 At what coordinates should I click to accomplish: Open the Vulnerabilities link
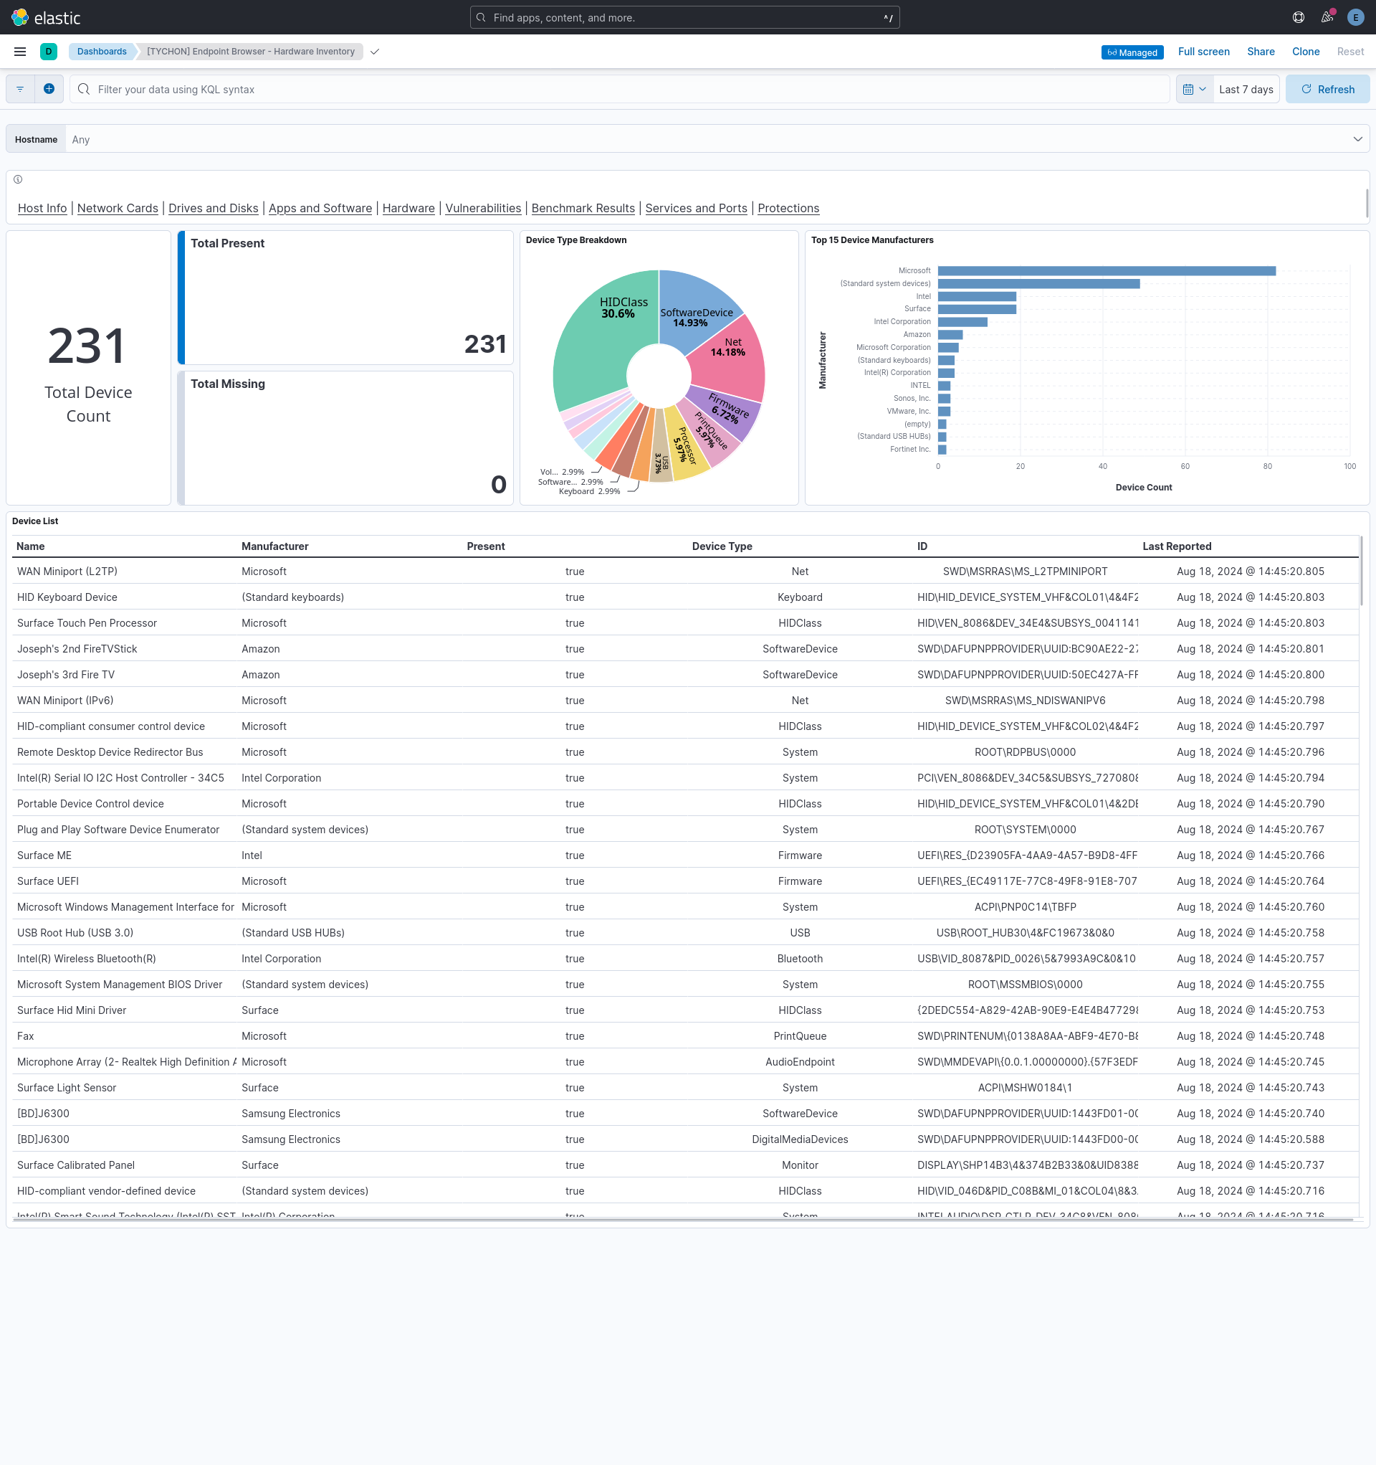click(483, 208)
